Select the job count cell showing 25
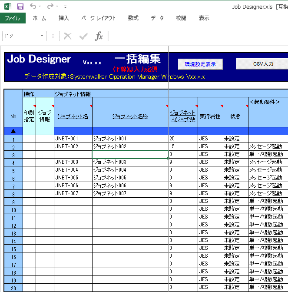288x292 pixels. 183,139
